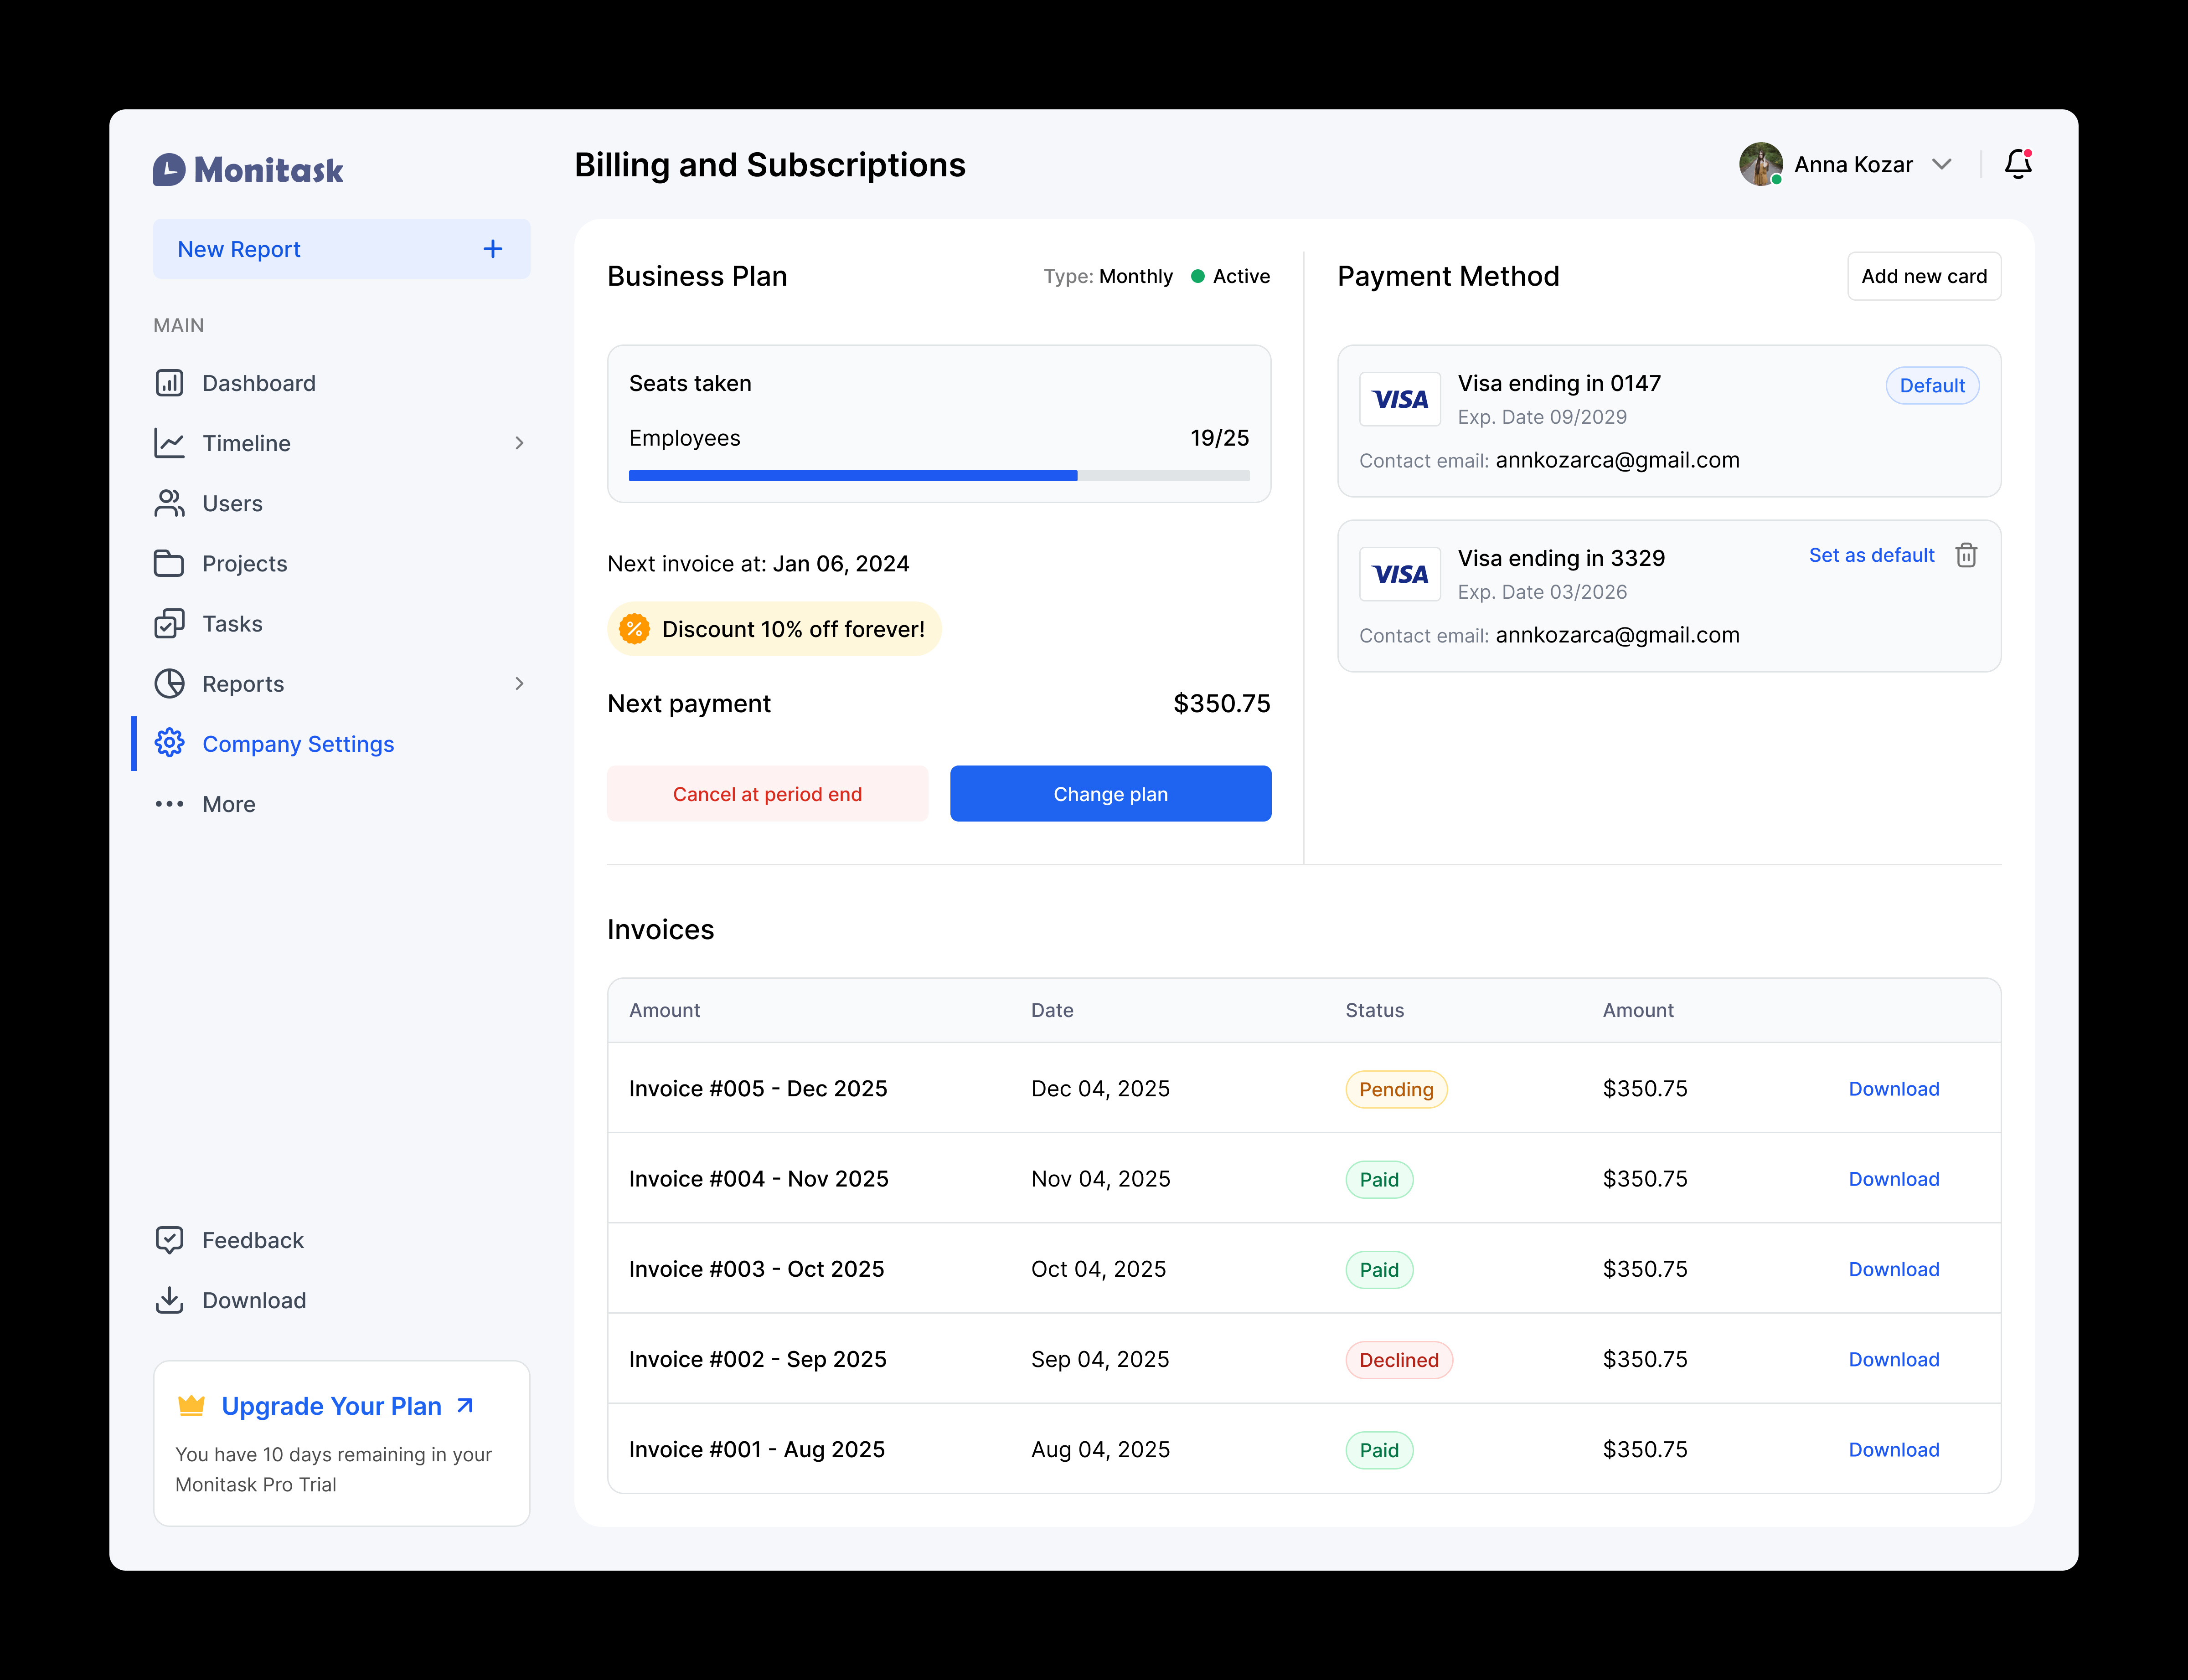Delete the Visa ending in 3329 card
Image resolution: width=2188 pixels, height=1680 pixels.
click(1966, 555)
